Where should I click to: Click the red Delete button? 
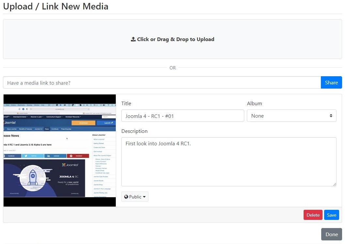(313, 215)
